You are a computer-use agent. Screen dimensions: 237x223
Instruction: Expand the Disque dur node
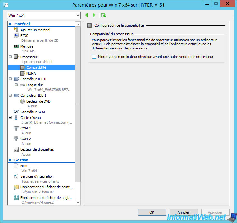tap(16, 85)
